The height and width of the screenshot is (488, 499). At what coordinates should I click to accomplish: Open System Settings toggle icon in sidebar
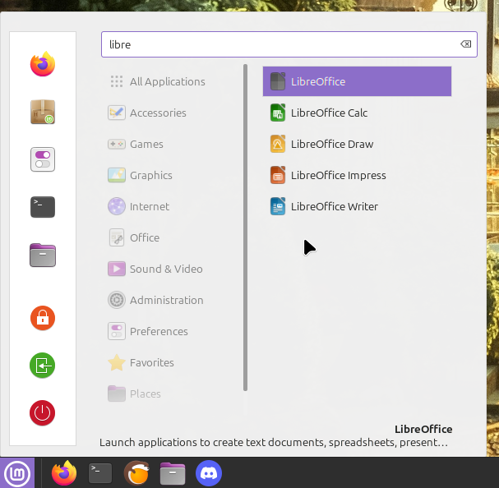(43, 159)
